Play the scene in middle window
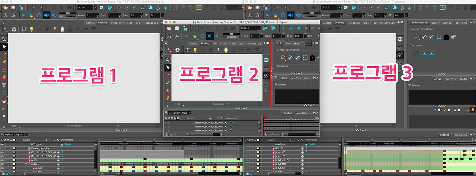The width and height of the screenshot is (476, 176). point(187,36)
